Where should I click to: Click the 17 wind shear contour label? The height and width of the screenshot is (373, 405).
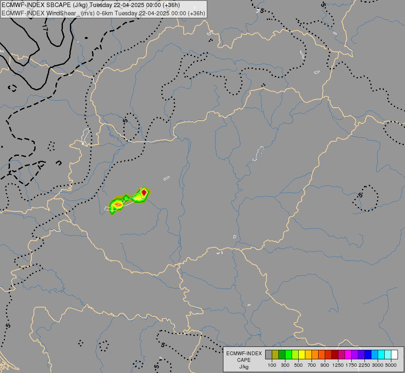pos(46,28)
